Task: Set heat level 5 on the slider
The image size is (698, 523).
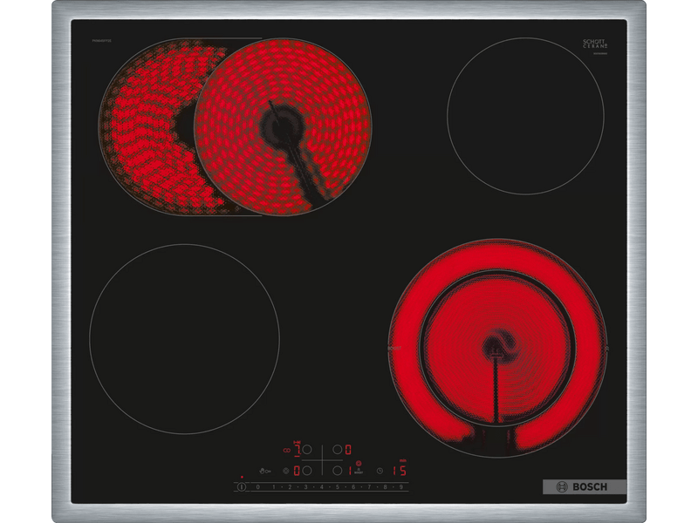Action: (x=337, y=487)
